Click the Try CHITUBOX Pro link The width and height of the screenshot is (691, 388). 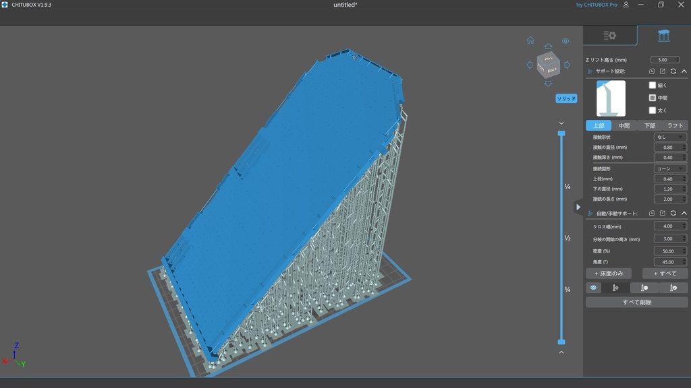click(x=597, y=5)
